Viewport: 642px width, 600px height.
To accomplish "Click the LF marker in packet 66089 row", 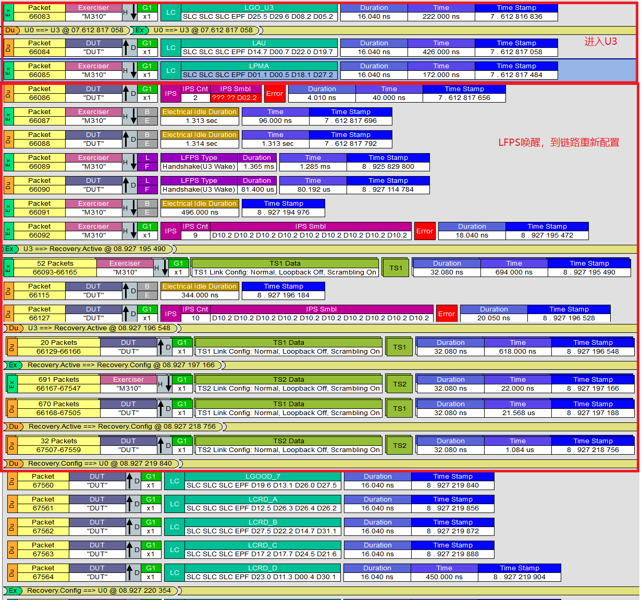I will [x=147, y=162].
